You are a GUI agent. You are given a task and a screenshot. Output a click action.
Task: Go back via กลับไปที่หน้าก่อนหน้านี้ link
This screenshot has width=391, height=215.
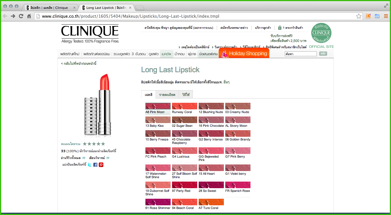point(79,63)
